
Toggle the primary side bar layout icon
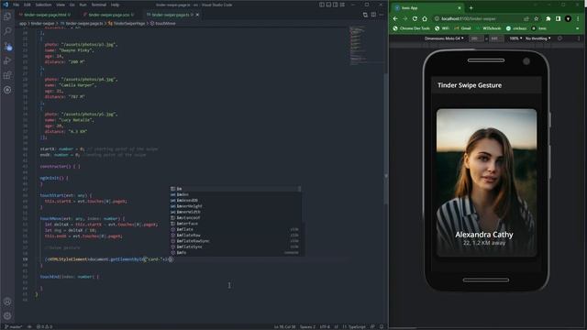tap(322, 5)
